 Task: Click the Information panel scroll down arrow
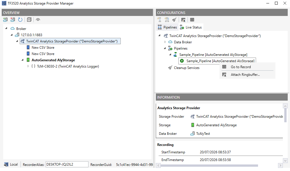pos(285,160)
